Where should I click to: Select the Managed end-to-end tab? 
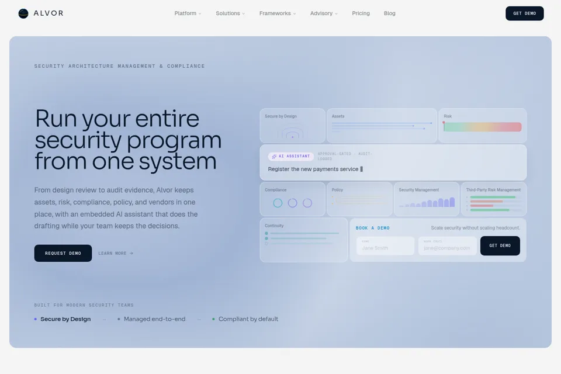[x=151, y=319]
